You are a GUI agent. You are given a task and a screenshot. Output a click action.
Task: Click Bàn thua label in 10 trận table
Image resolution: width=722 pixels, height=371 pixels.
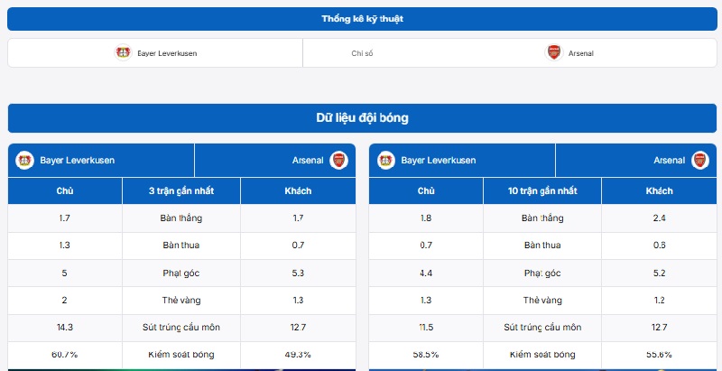pyautogui.click(x=542, y=246)
